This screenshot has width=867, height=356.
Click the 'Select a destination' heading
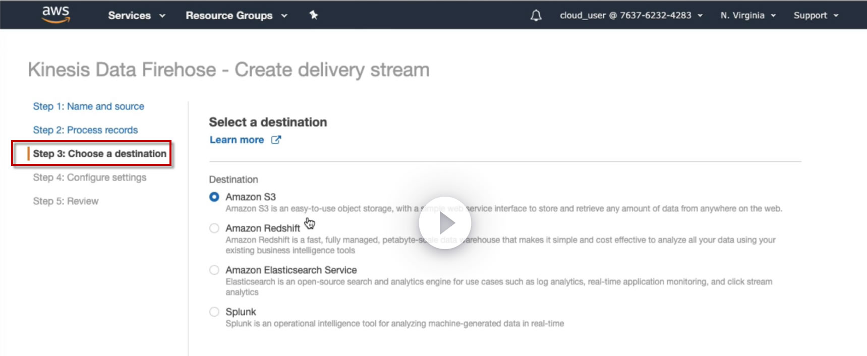(268, 122)
